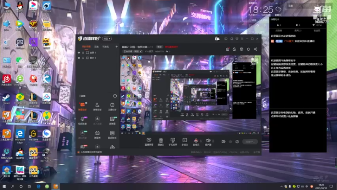Select the 图片 1 source row
The height and width of the screenshot is (190, 337).
point(98,58)
